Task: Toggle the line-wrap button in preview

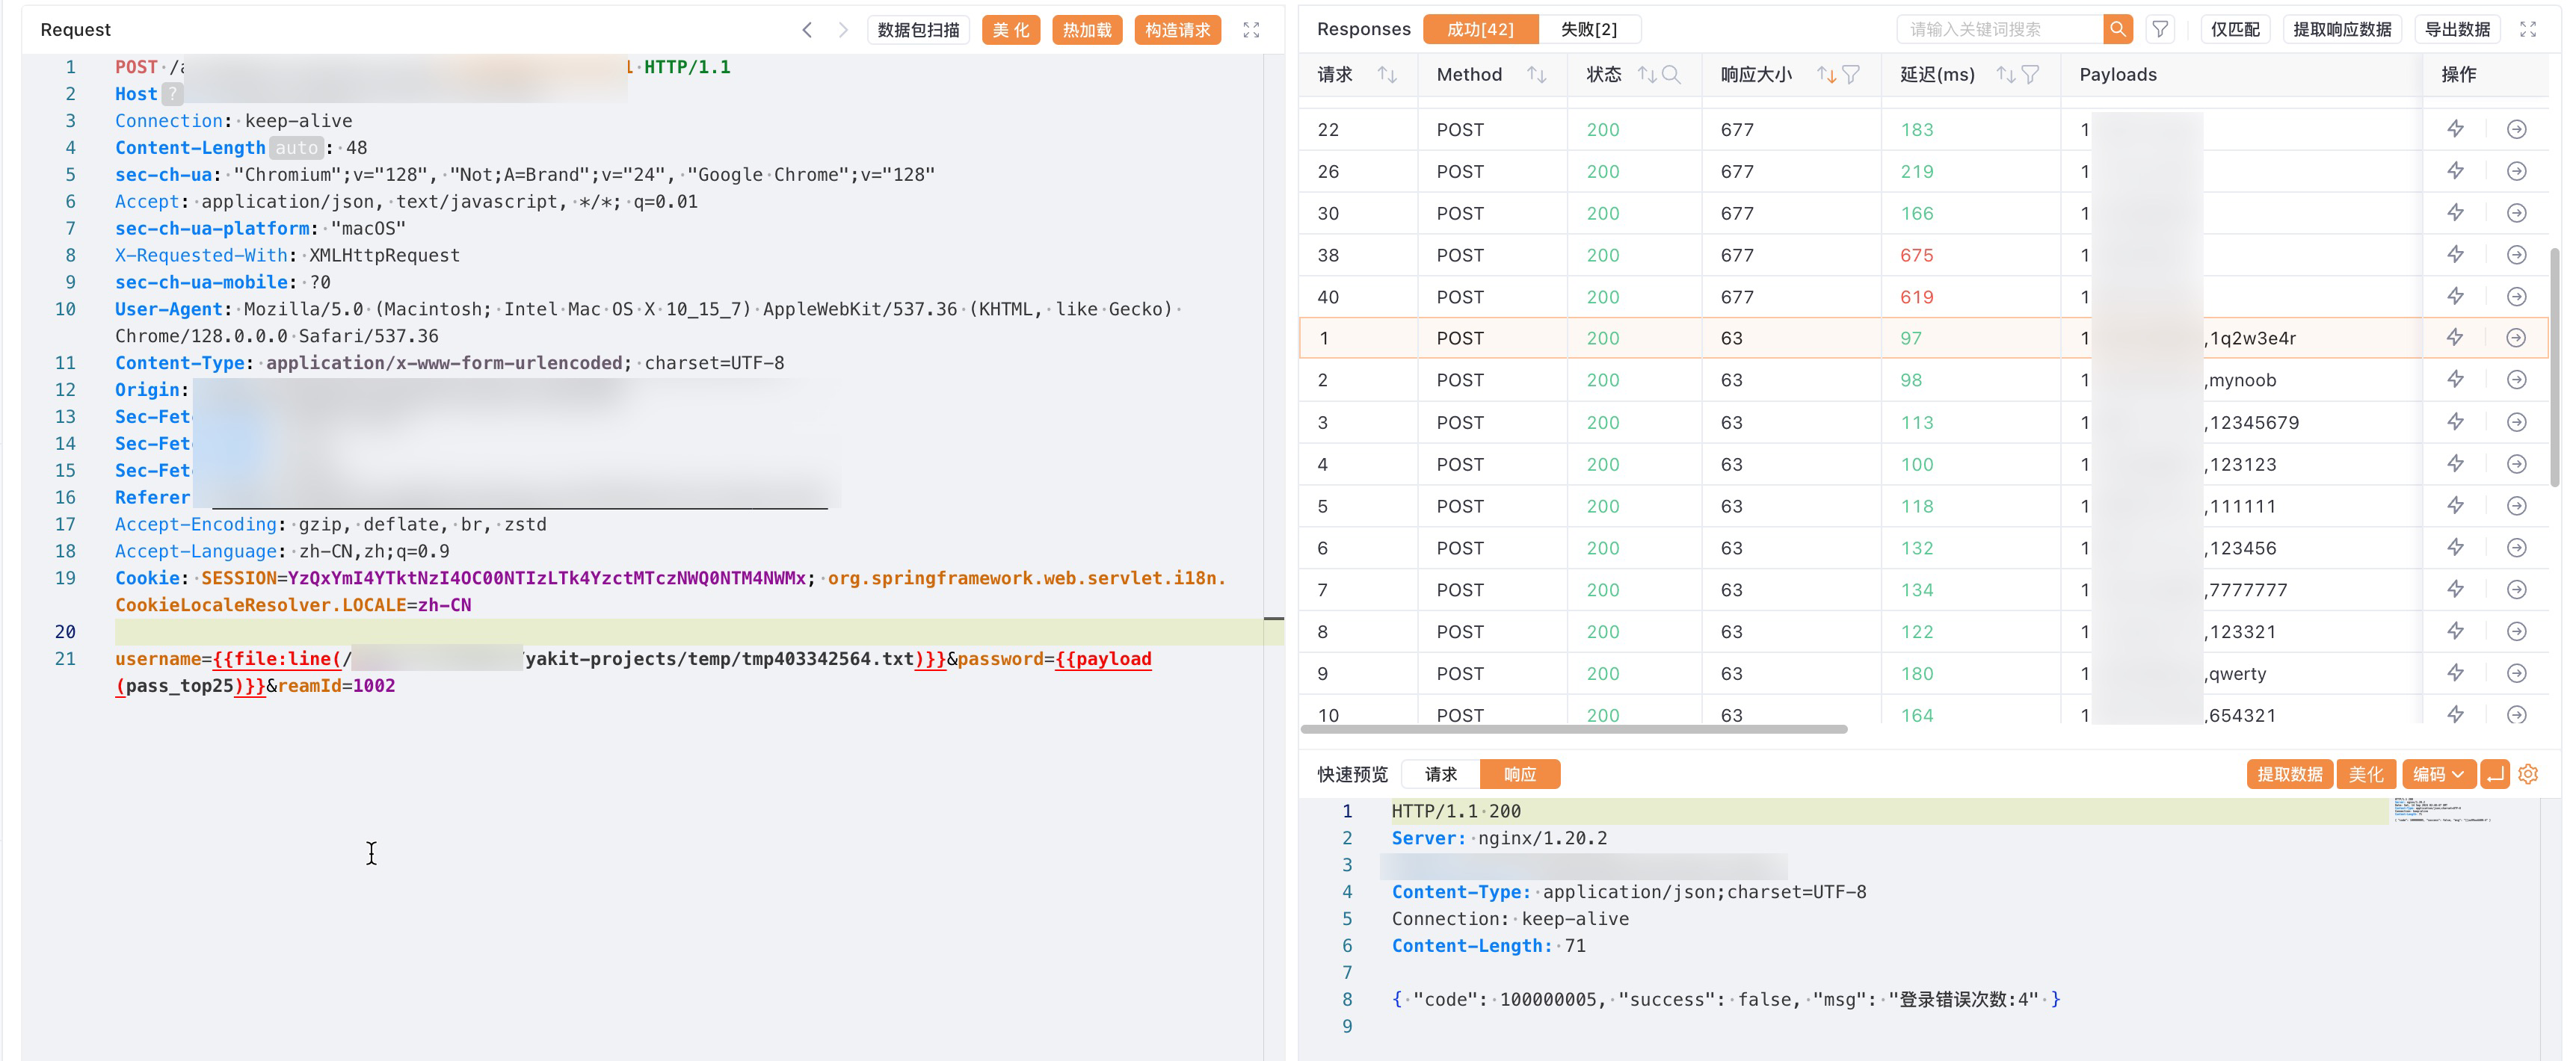Action: point(2495,774)
